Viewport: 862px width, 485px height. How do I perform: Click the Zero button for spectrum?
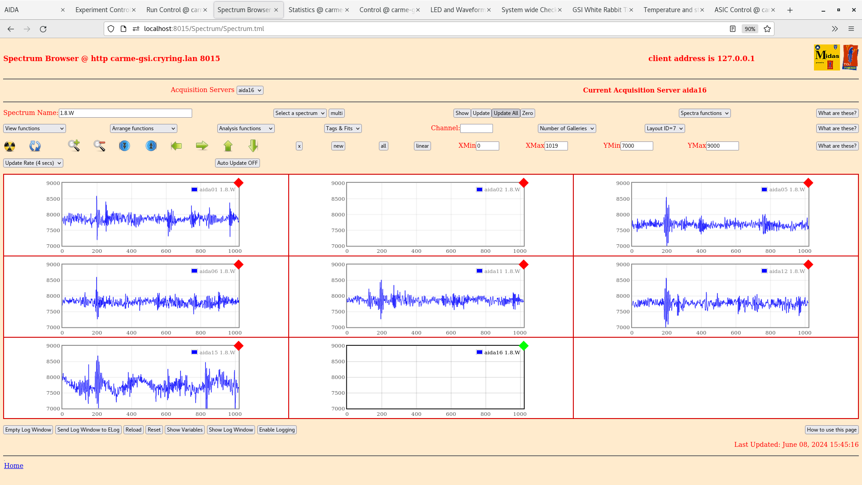click(x=528, y=113)
